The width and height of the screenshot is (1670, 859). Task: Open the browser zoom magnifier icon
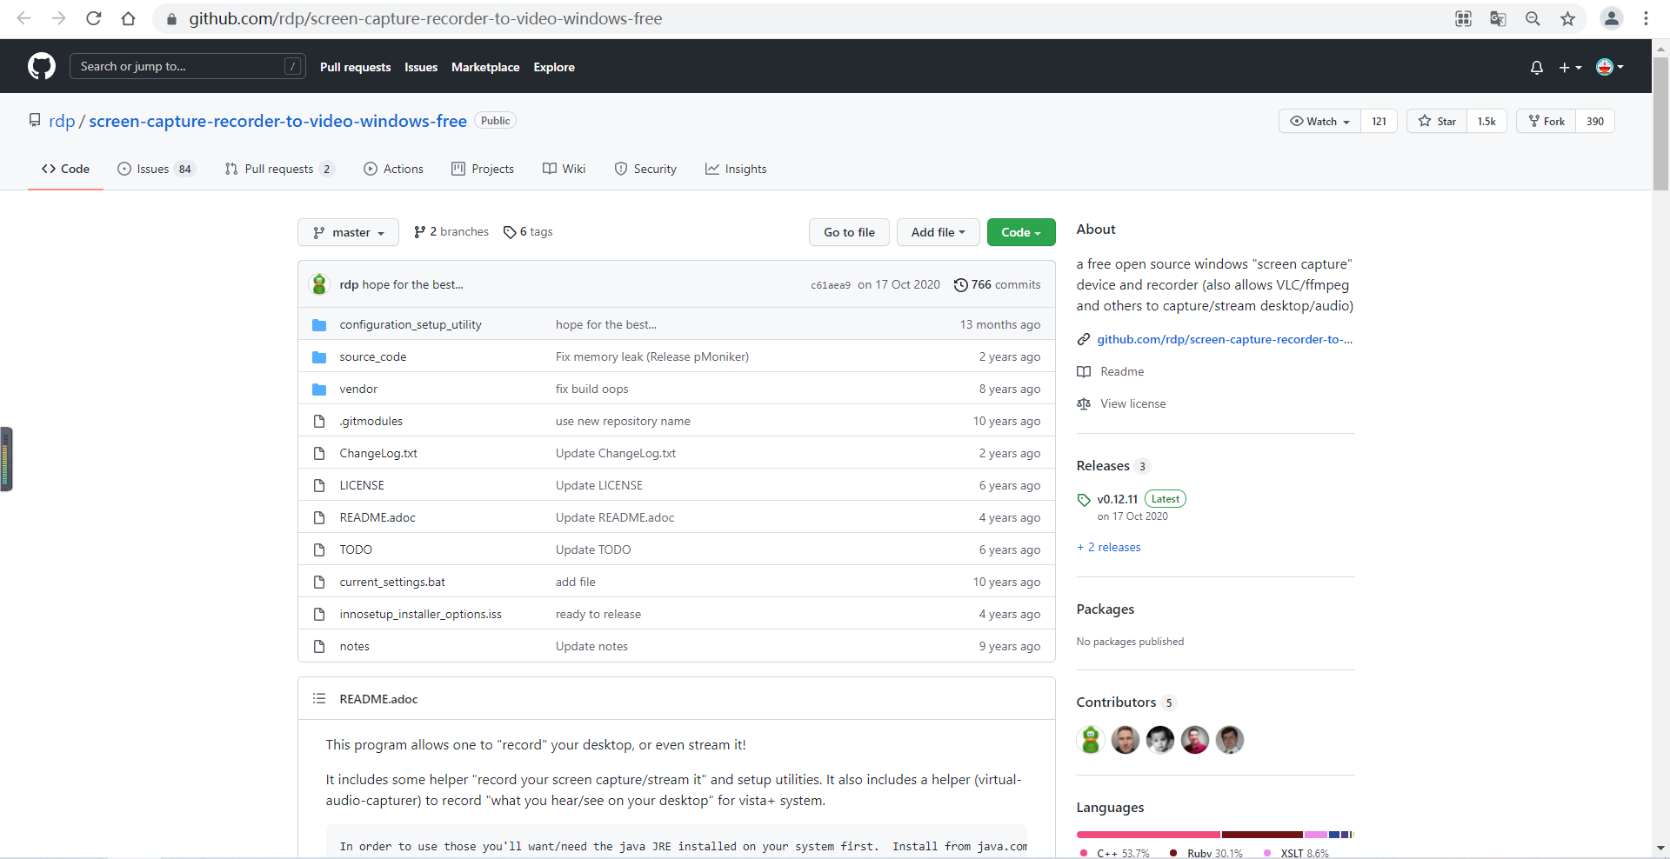tap(1533, 18)
